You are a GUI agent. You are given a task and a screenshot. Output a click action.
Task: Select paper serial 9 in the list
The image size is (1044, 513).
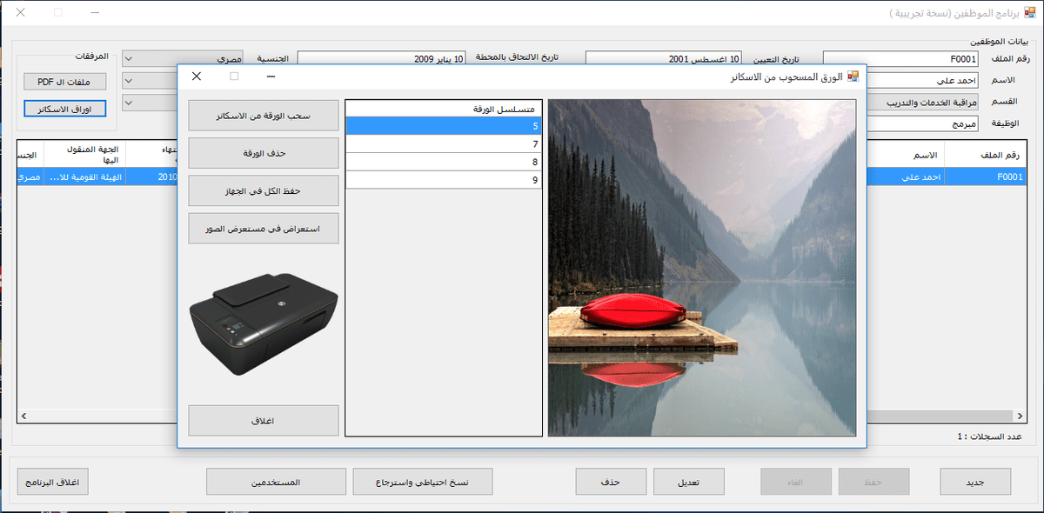click(443, 180)
